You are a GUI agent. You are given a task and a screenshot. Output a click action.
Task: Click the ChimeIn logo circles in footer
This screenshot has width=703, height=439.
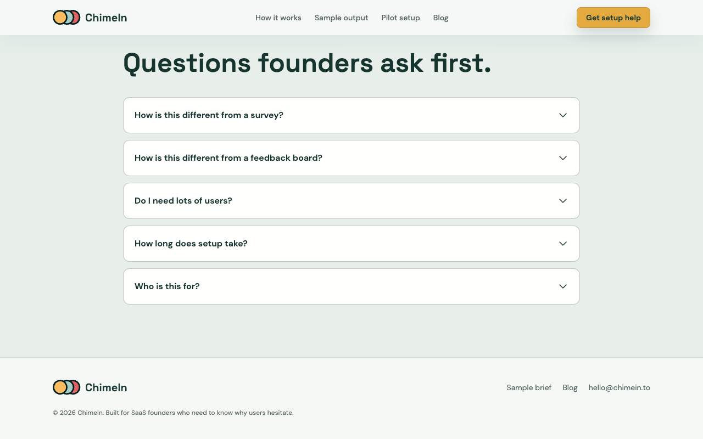[x=66, y=387]
